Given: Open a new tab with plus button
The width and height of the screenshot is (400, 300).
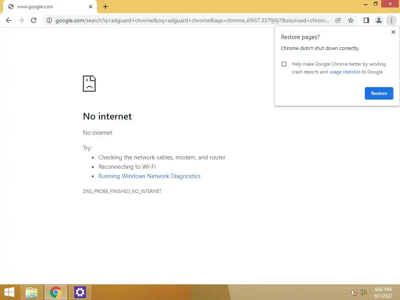Looking at the screenshot, I should pyautogui.click(x=105, y=7).
